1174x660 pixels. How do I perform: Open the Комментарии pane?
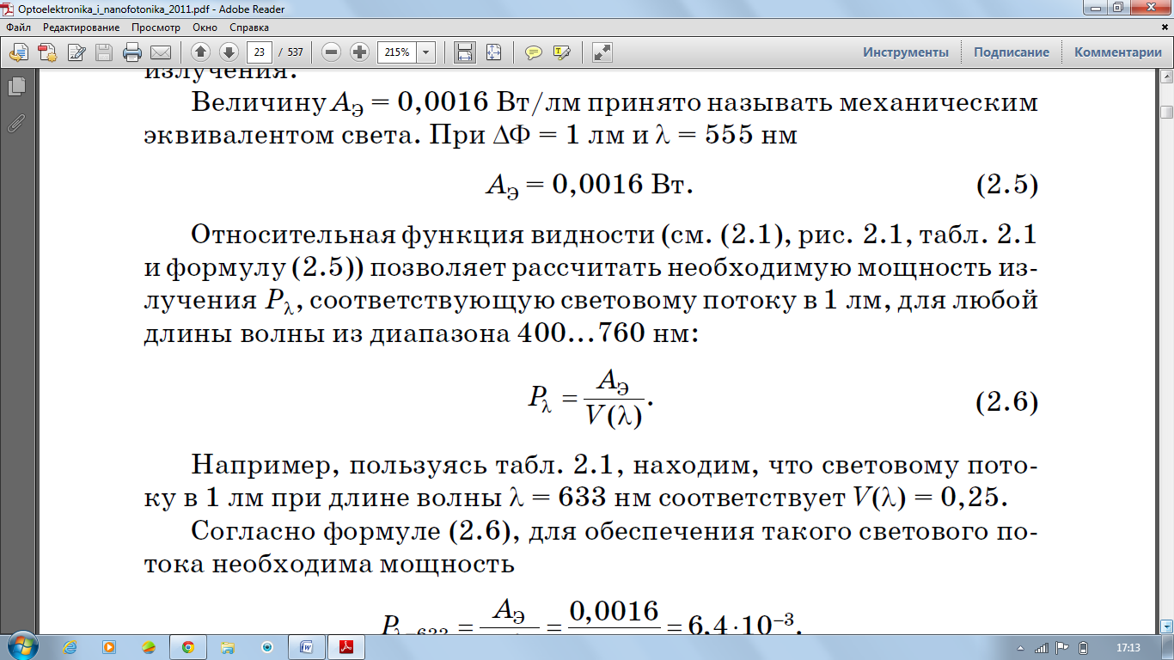click(x=1117, y=52)
